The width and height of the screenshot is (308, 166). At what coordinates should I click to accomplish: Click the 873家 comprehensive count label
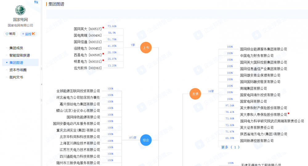133,137
